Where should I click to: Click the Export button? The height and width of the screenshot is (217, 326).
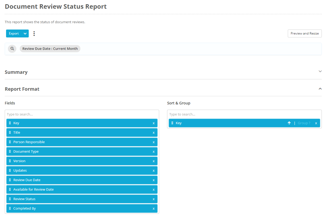click(14, 33)
